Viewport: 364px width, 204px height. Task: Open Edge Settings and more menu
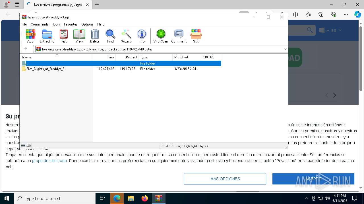point(346,14)
